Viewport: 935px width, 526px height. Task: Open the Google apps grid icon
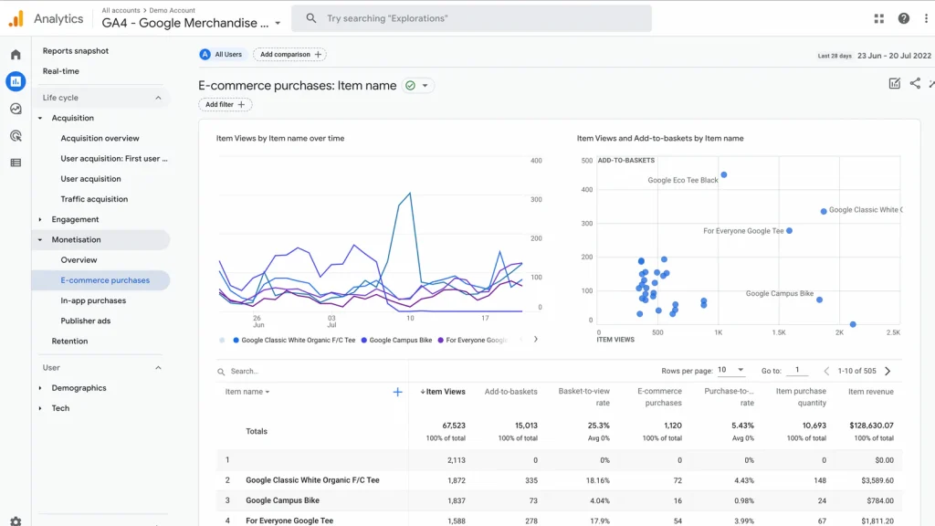click(x=878, y=17)
